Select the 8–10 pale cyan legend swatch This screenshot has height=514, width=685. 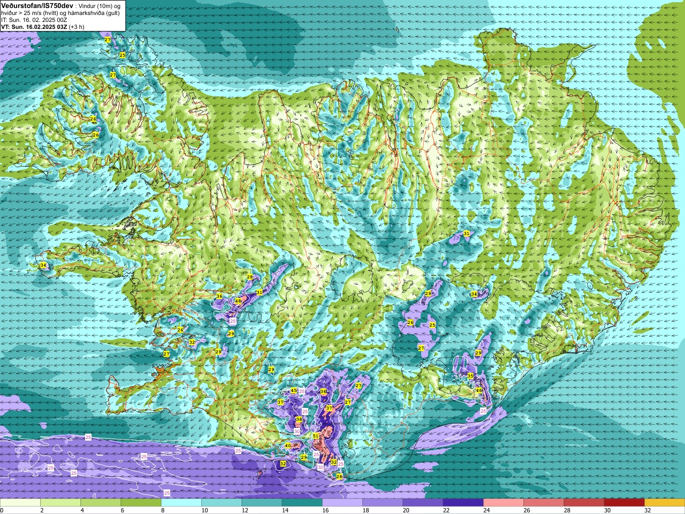[x=181, y=503]
